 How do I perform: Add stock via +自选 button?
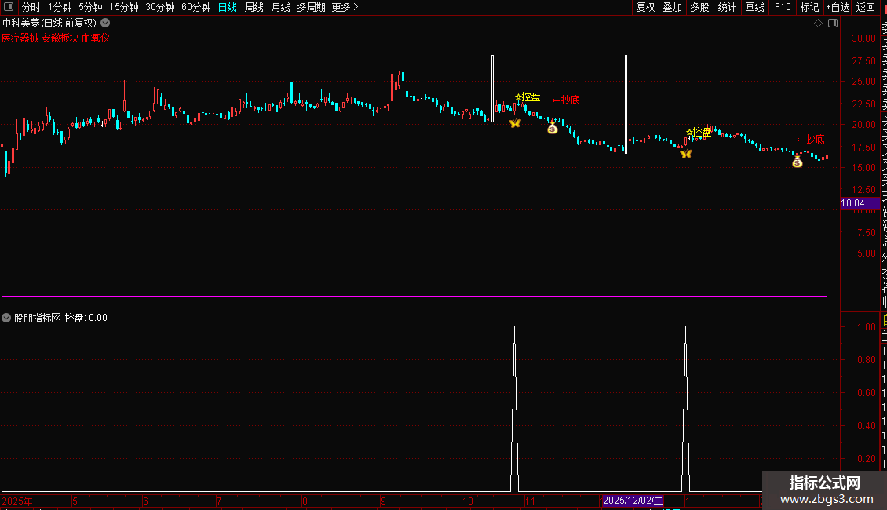click(838, 7)
